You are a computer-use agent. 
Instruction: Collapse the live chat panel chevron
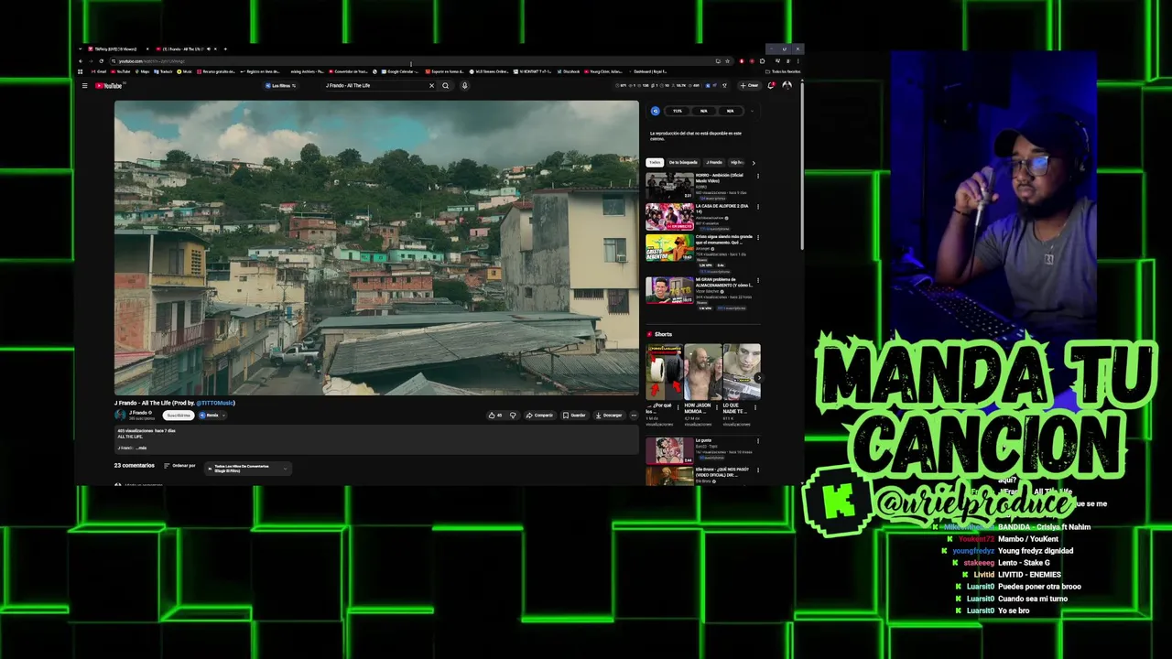(x=752, y=111)
